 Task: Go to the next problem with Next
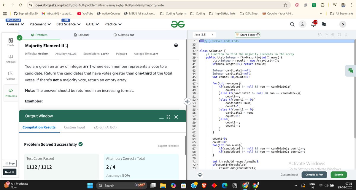(x=9, y=172)
